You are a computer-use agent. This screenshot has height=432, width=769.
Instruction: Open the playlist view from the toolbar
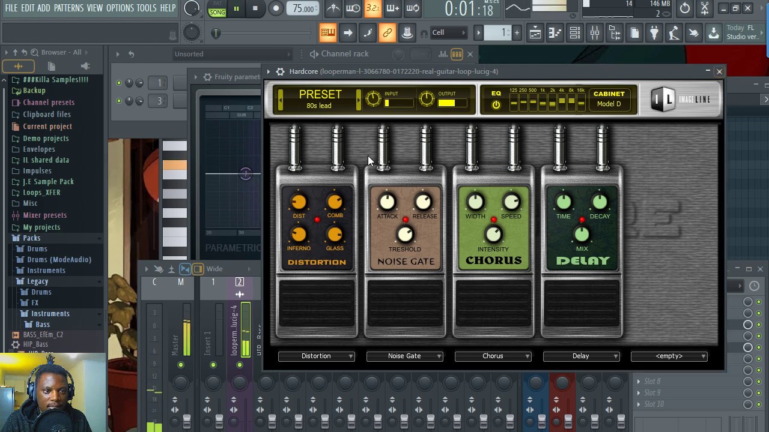535,33
